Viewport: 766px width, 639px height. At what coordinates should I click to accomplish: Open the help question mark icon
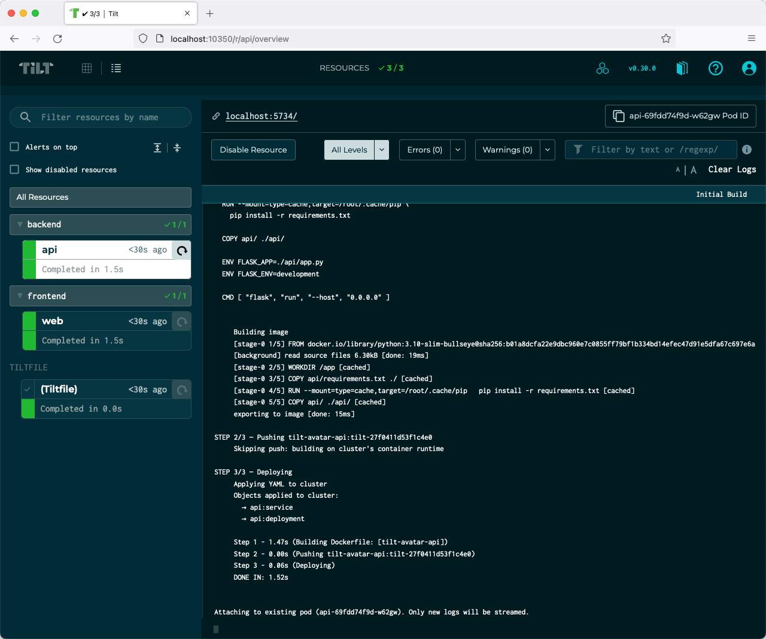pyautogui.click(x=716, y=68)
